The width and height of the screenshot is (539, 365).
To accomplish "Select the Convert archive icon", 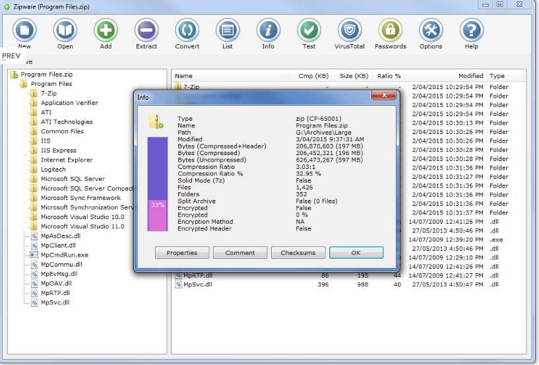I will (187, 30).
